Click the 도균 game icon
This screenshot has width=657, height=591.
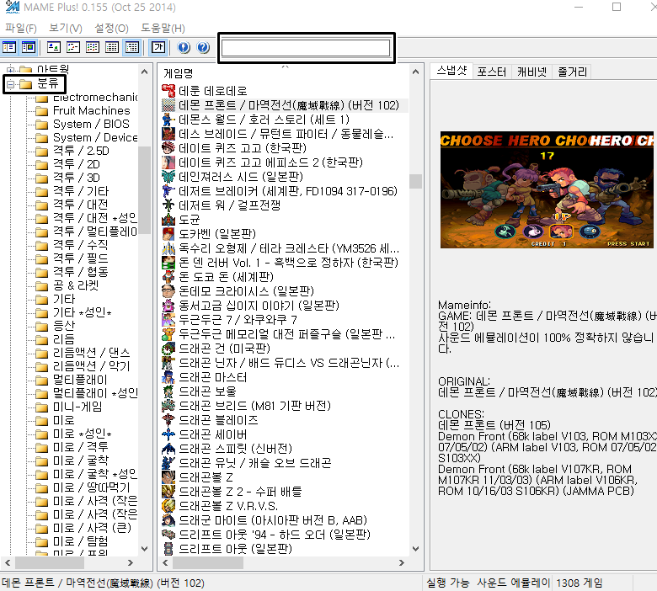pyautogui.click(x=168, y=220)
